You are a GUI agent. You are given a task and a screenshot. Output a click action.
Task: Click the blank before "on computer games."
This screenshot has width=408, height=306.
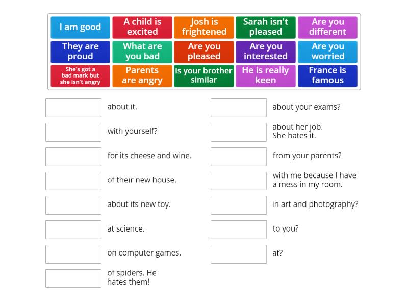tap(73, 254)
